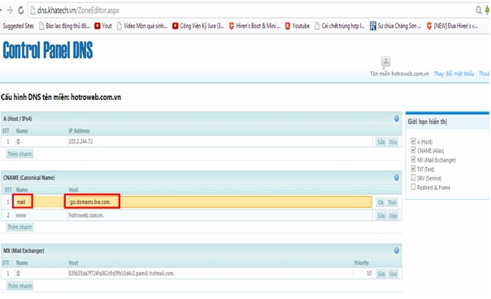This screenshot has width=491, height=299.
Task: Open Video Món quà sinh bookmark
Action: click(x=141, y=26)
